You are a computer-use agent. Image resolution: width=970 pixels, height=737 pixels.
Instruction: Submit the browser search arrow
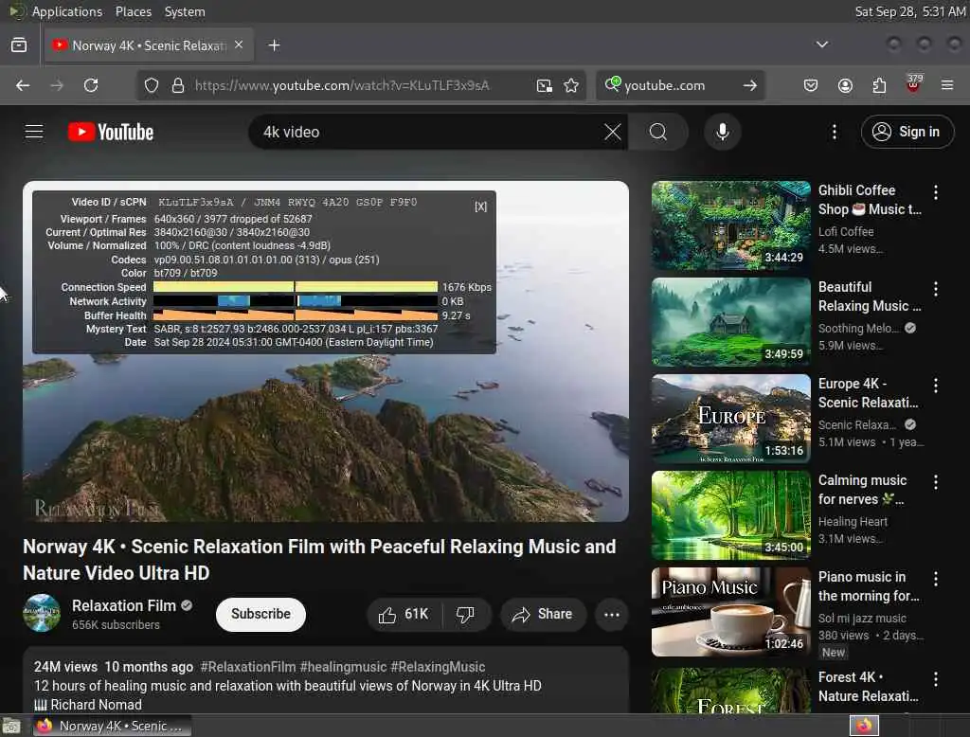pyautogui.click(x=750, y=85)
